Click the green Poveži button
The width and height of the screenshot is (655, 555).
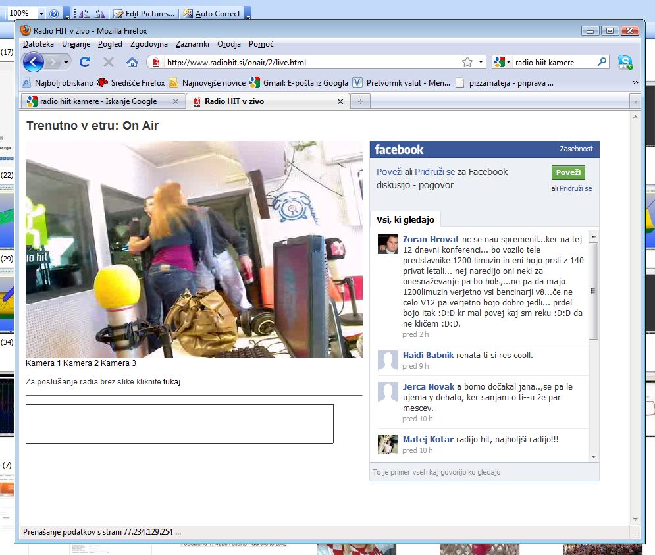coord(568,172)
